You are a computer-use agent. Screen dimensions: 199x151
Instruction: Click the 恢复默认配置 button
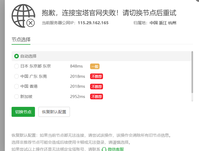click(x=54, y=112)
